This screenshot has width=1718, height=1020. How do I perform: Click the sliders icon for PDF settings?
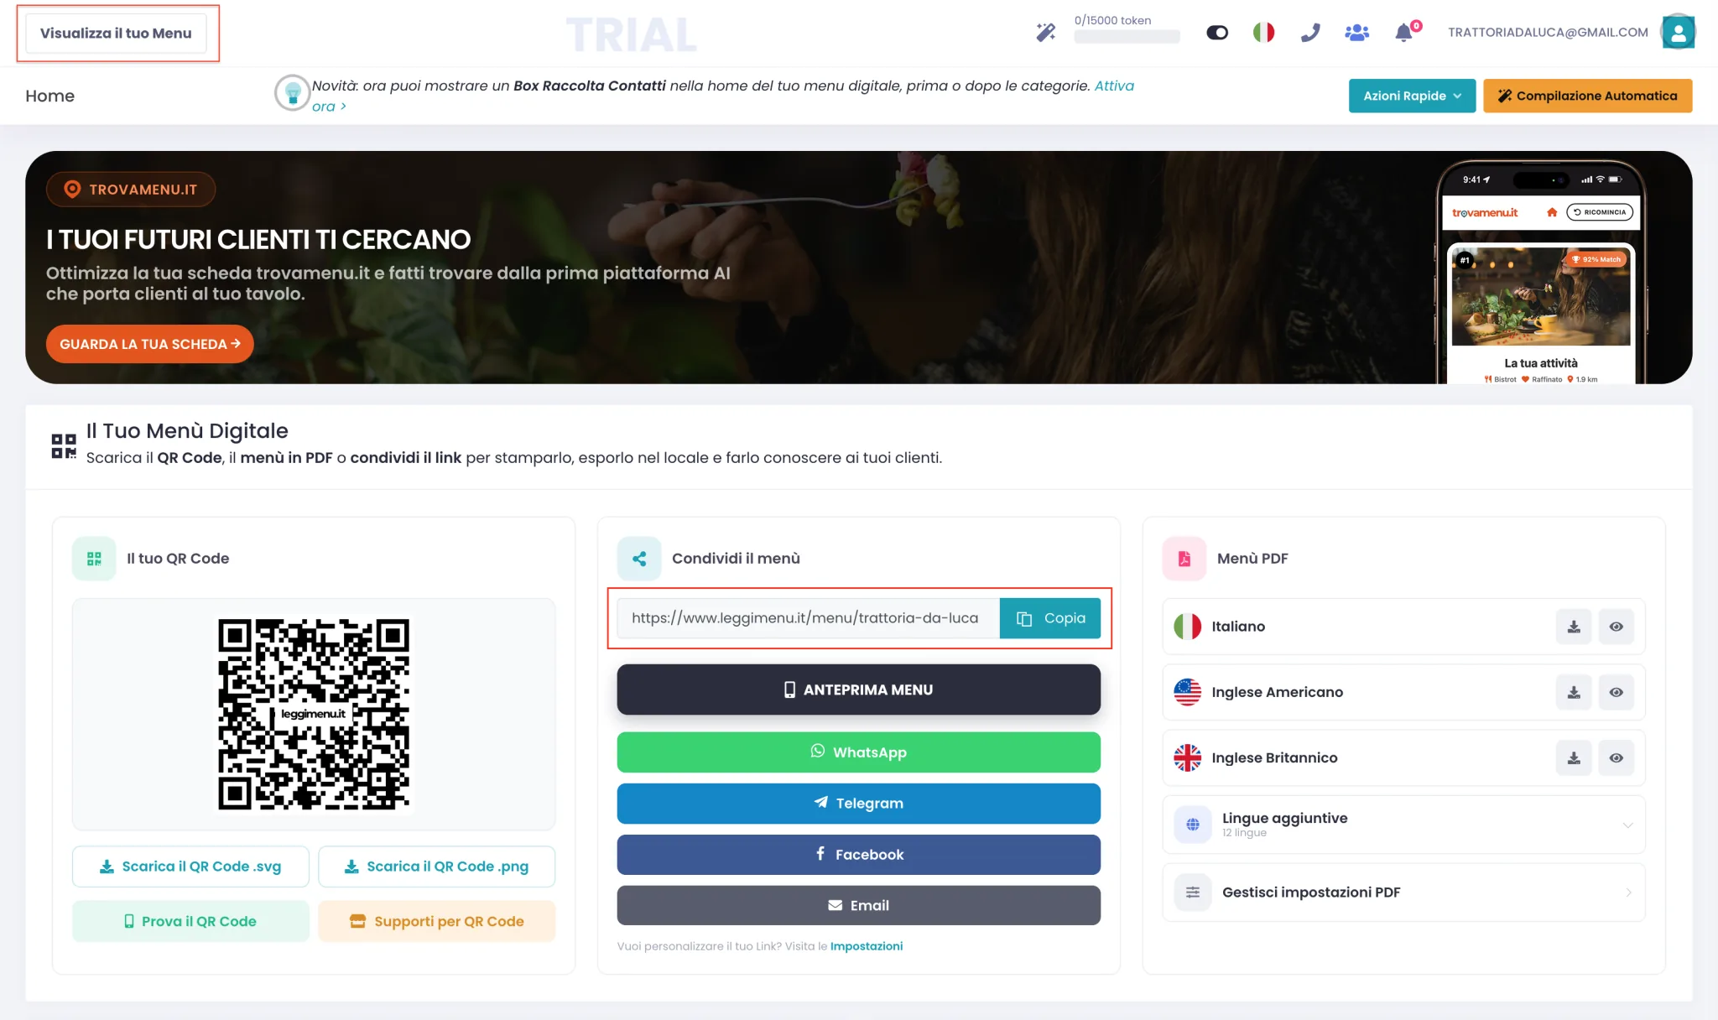click(1192, 892)
